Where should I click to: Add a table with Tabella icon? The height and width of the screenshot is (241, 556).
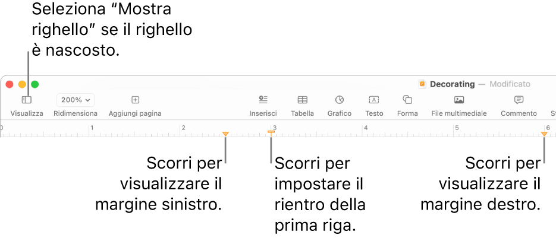coord(302,100)
